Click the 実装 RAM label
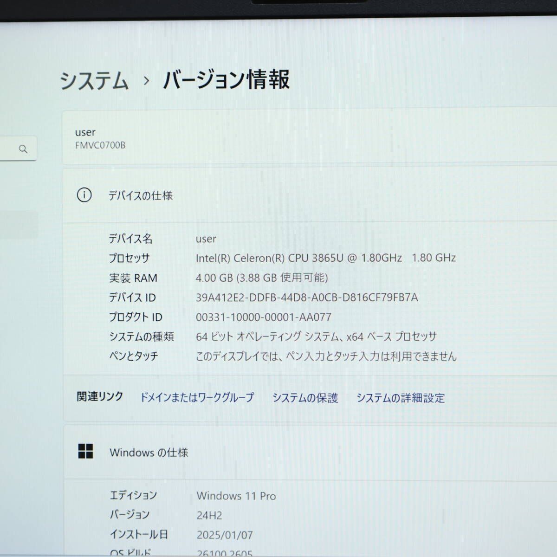Image resolution: width=557 pixels, height=557 pixels. [133, 278]
